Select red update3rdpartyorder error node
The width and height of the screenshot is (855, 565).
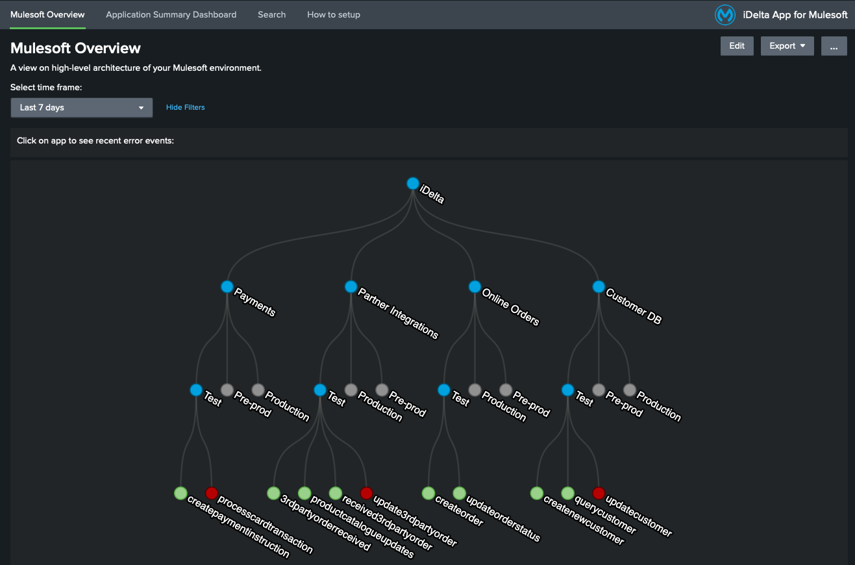click(x=366, y=493)
